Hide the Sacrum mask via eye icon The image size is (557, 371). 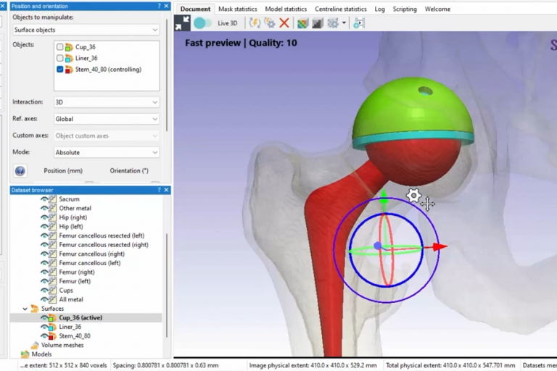(x=44, y=199)
